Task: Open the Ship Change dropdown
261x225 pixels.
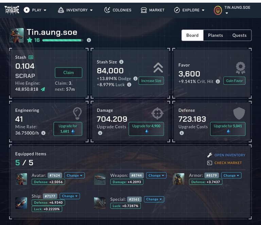Action: click(x=70, y=196)
